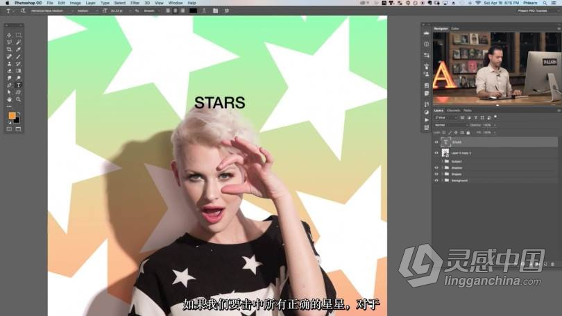Viewport: 562px width, 316px height.
Task: Select the Zoom tool in toolbox
Action: [x=18, y=100]
